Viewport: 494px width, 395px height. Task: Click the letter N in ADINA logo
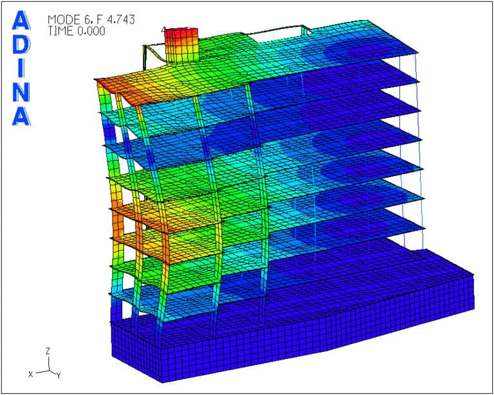point(21,92)
